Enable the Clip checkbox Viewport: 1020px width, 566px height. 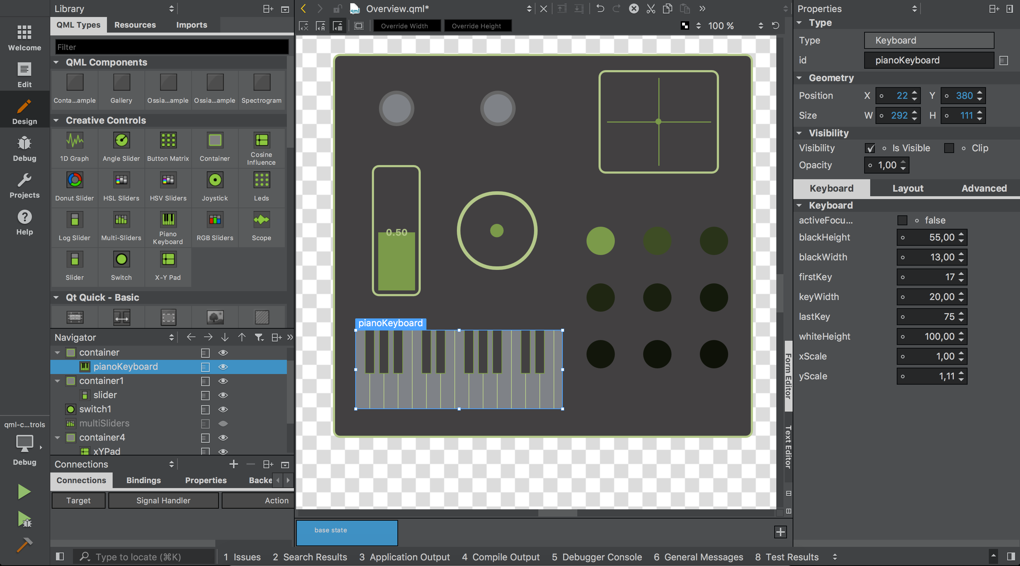coord(949,148)
